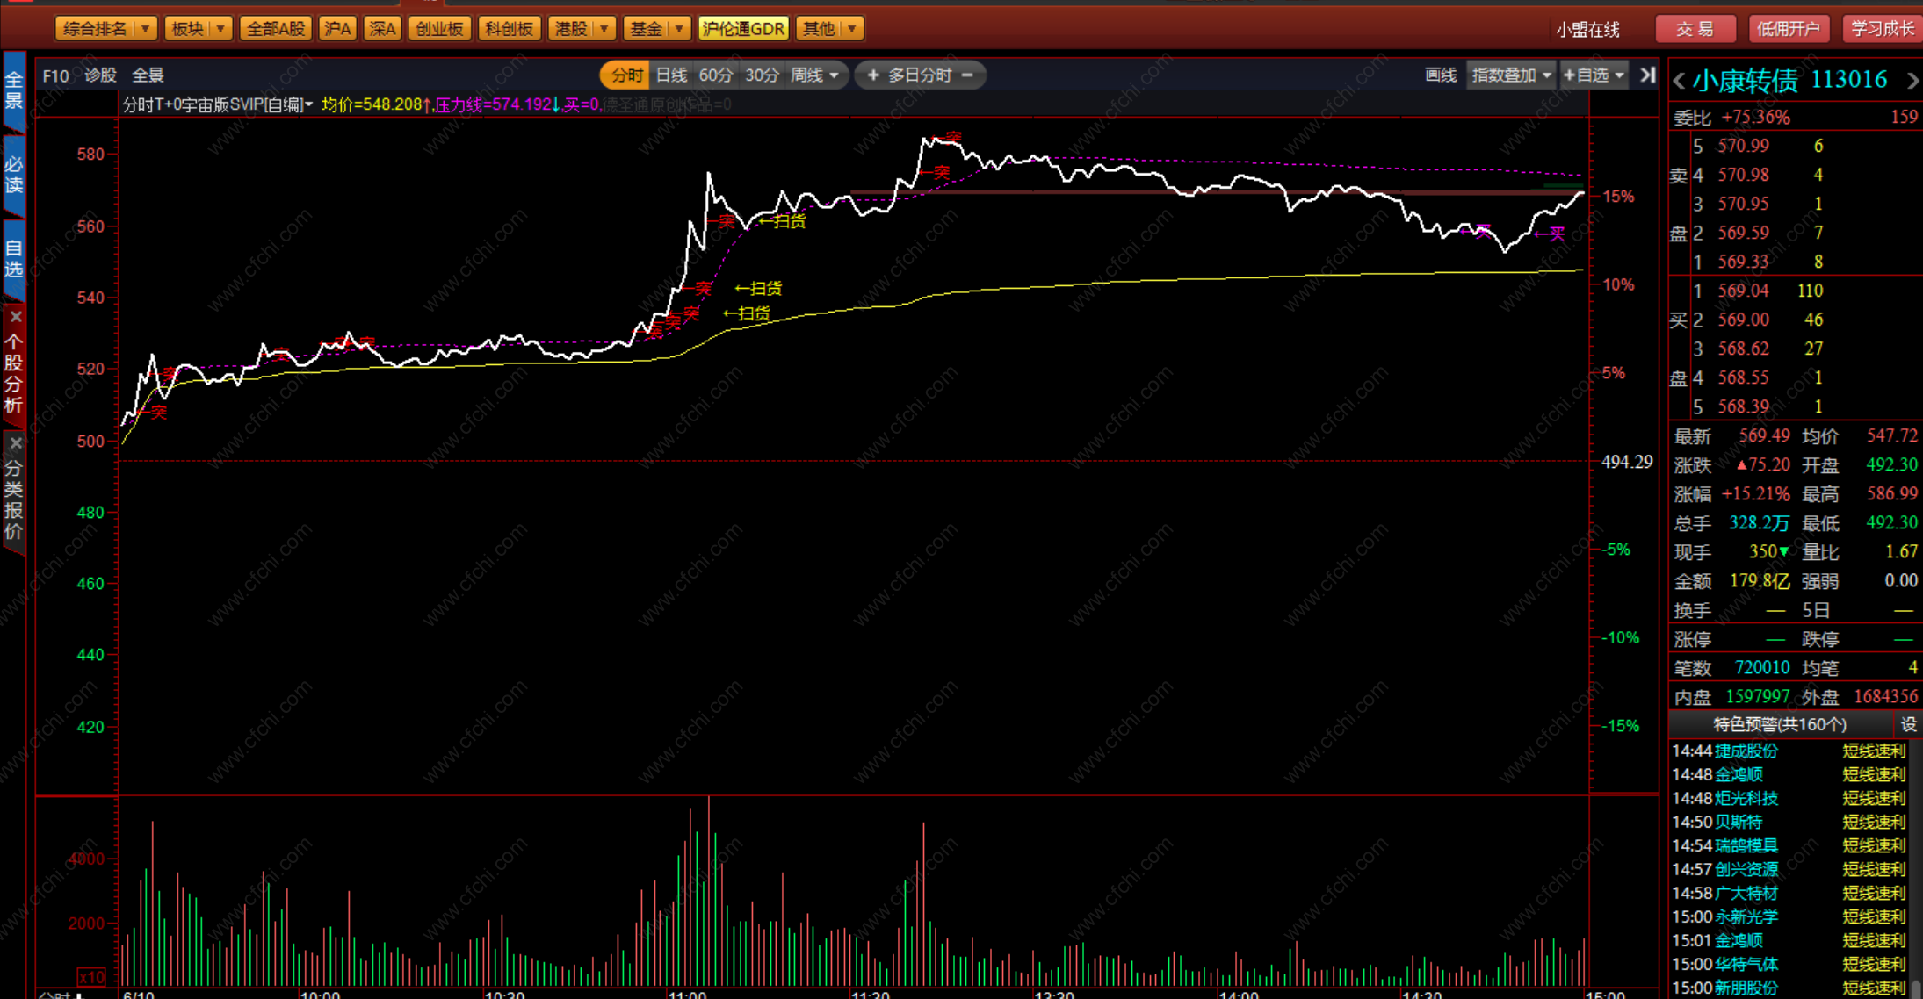
Task: Switch to 60分 chart period
Action: coord(715,75)
